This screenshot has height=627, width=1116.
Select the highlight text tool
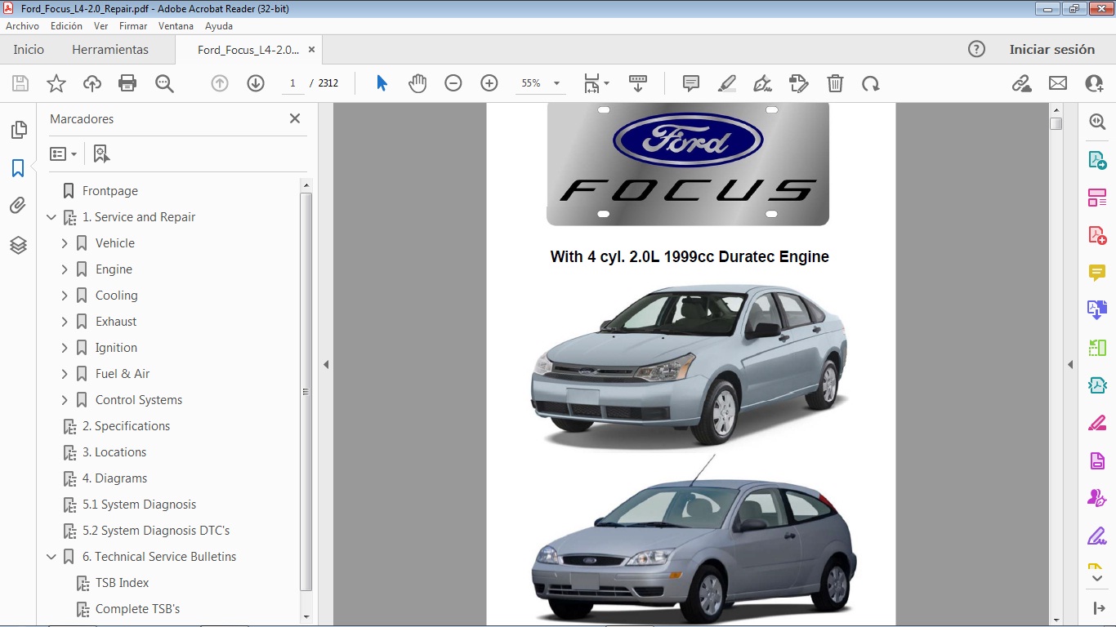[x=726, y=82]
